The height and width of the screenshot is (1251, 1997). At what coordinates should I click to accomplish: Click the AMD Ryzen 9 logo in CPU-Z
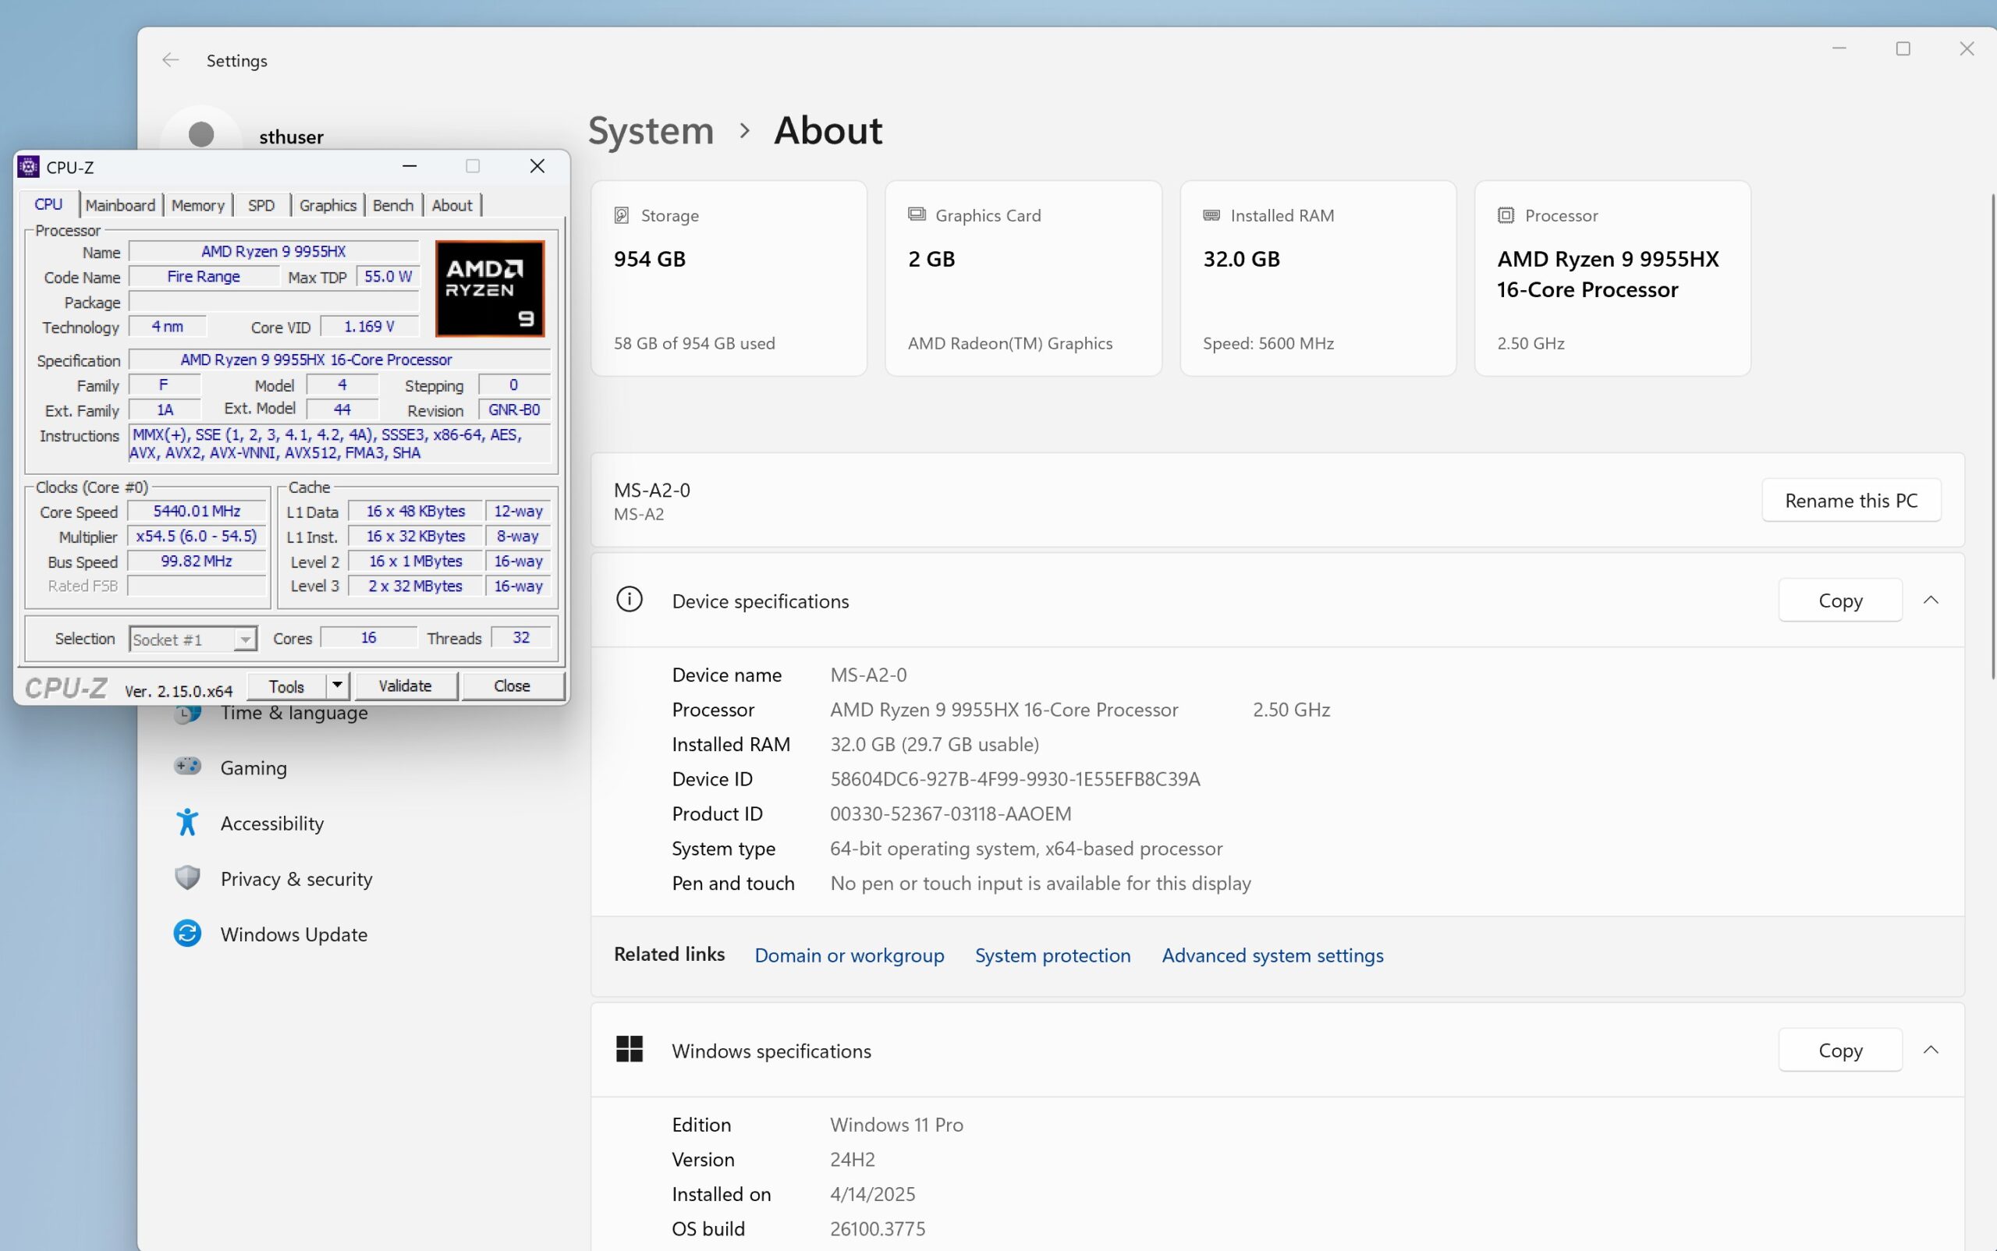(x=490, y=289)
